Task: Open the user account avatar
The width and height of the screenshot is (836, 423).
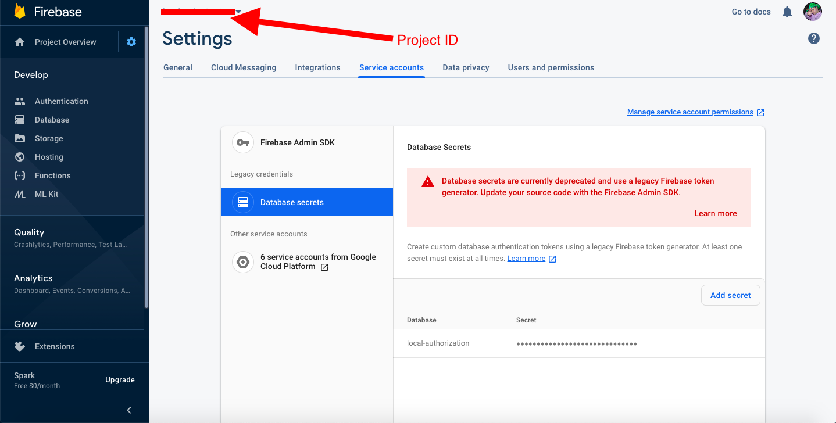Action: pyautogui.click(x=813, y=12)
